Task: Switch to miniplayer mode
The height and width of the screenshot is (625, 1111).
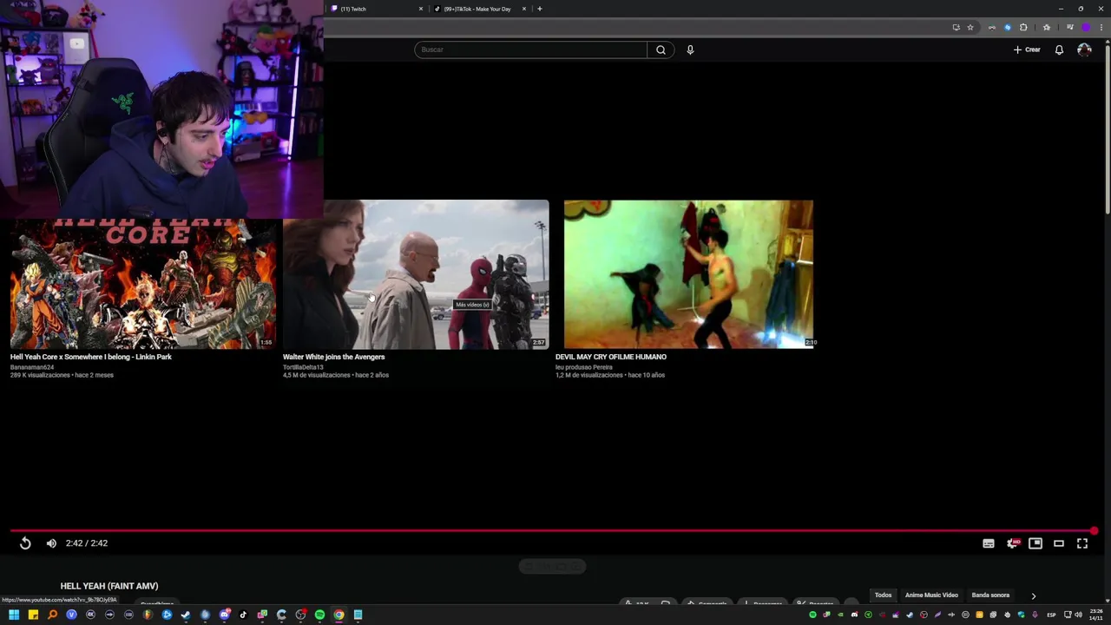Action: point(1035,543)
